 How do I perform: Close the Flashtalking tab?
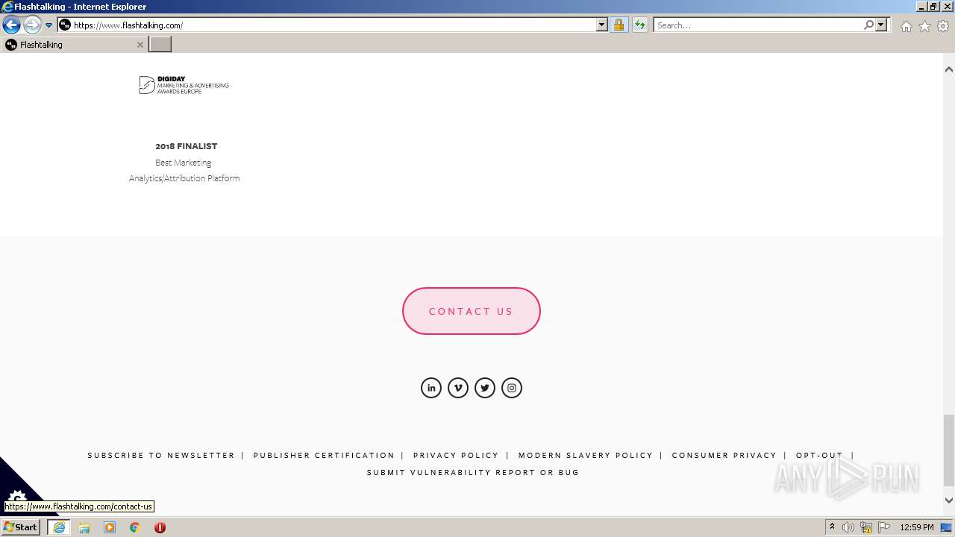click(140, 45)
